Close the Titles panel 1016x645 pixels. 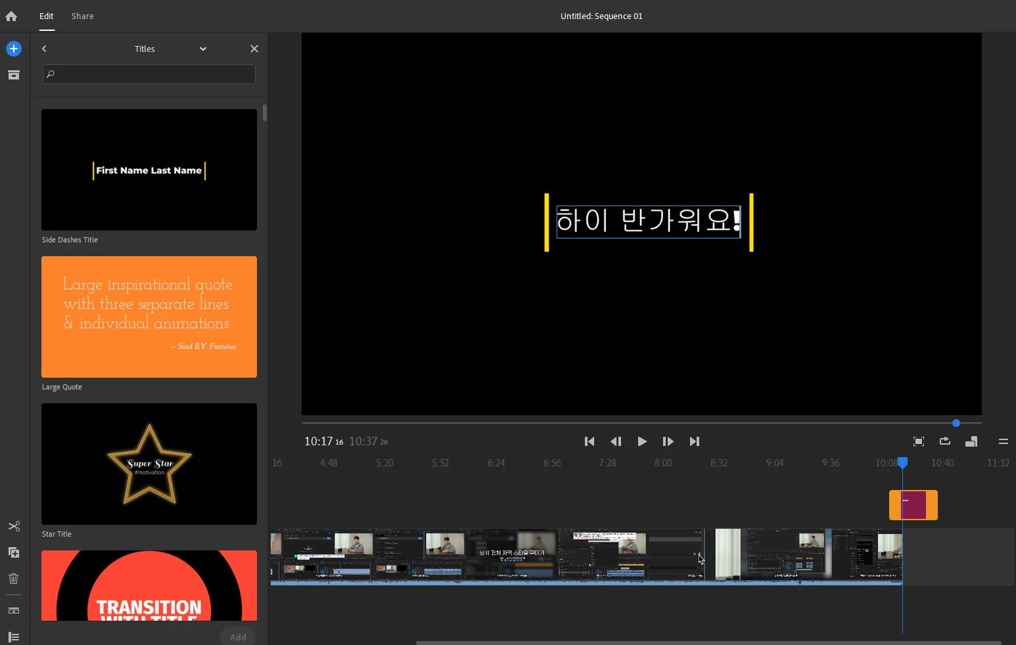[x=254, y=49]
